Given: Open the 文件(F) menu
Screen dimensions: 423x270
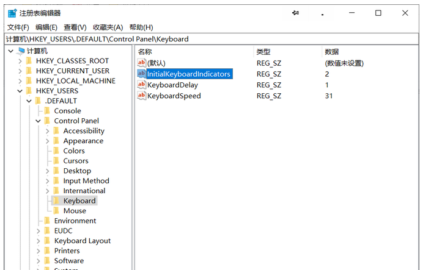Looking at the screenshot, I should (18, 27).
